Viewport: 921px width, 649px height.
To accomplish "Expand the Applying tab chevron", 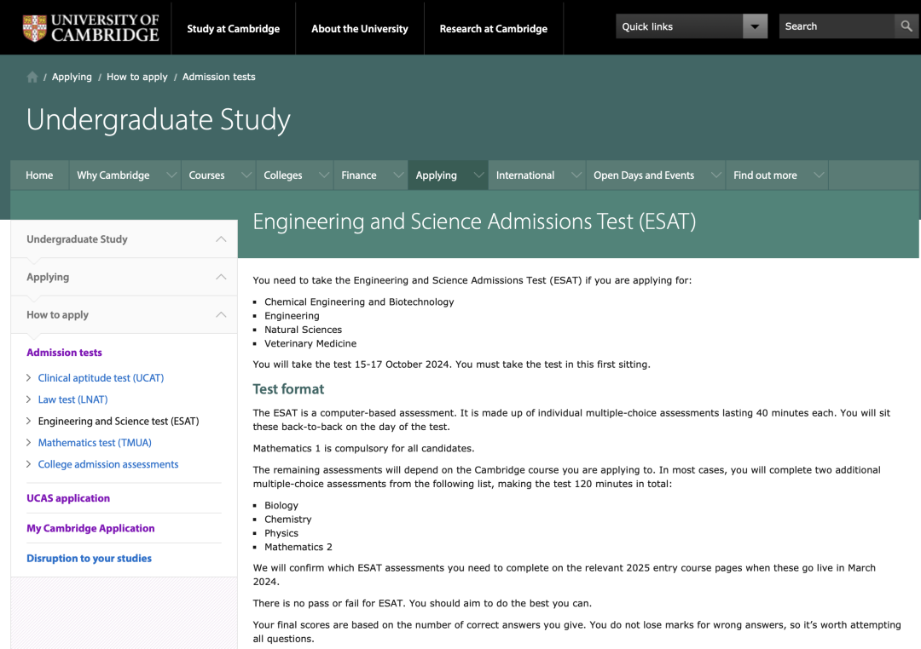I will (478, 175).
